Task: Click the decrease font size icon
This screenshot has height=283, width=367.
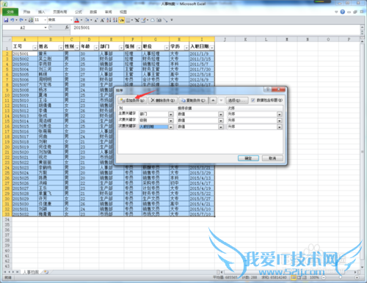Action: [x=96, y=20]
